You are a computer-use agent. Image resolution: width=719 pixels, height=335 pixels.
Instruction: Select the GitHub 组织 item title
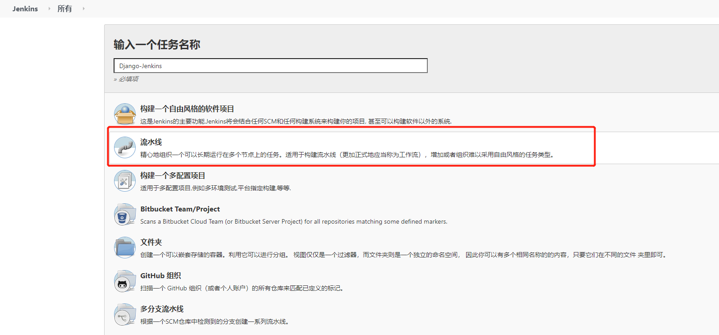[160, 275]
